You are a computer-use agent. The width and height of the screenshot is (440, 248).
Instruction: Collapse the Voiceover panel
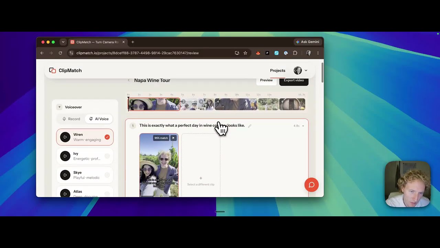[59, 107]
